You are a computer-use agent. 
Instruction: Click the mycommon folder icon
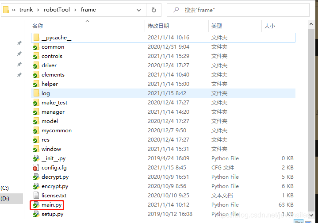pos(36,131)
